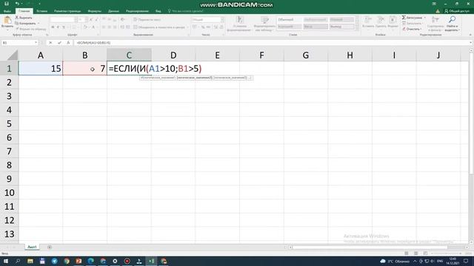Click the column D header

[173, 55]
